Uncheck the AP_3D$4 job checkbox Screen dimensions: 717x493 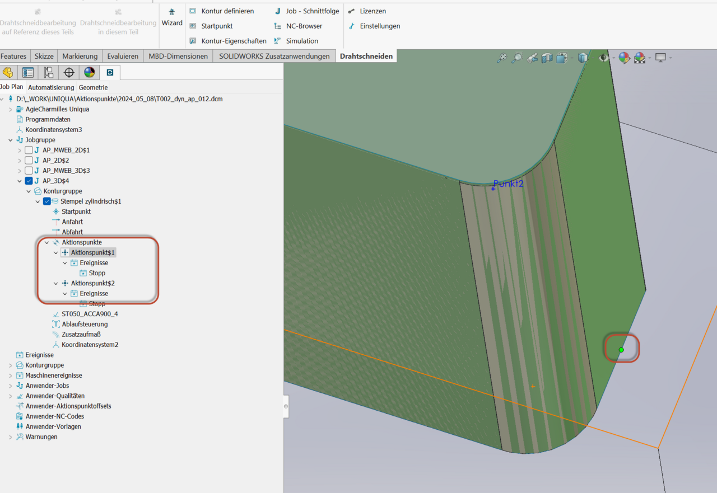[x=29, y=181]
